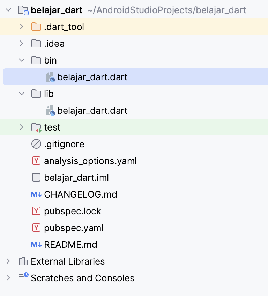Expand the test folder chevron
Image resolution: width=268 pixels, height=296 pixels.
pyautogui.click(x=22, y=127)
